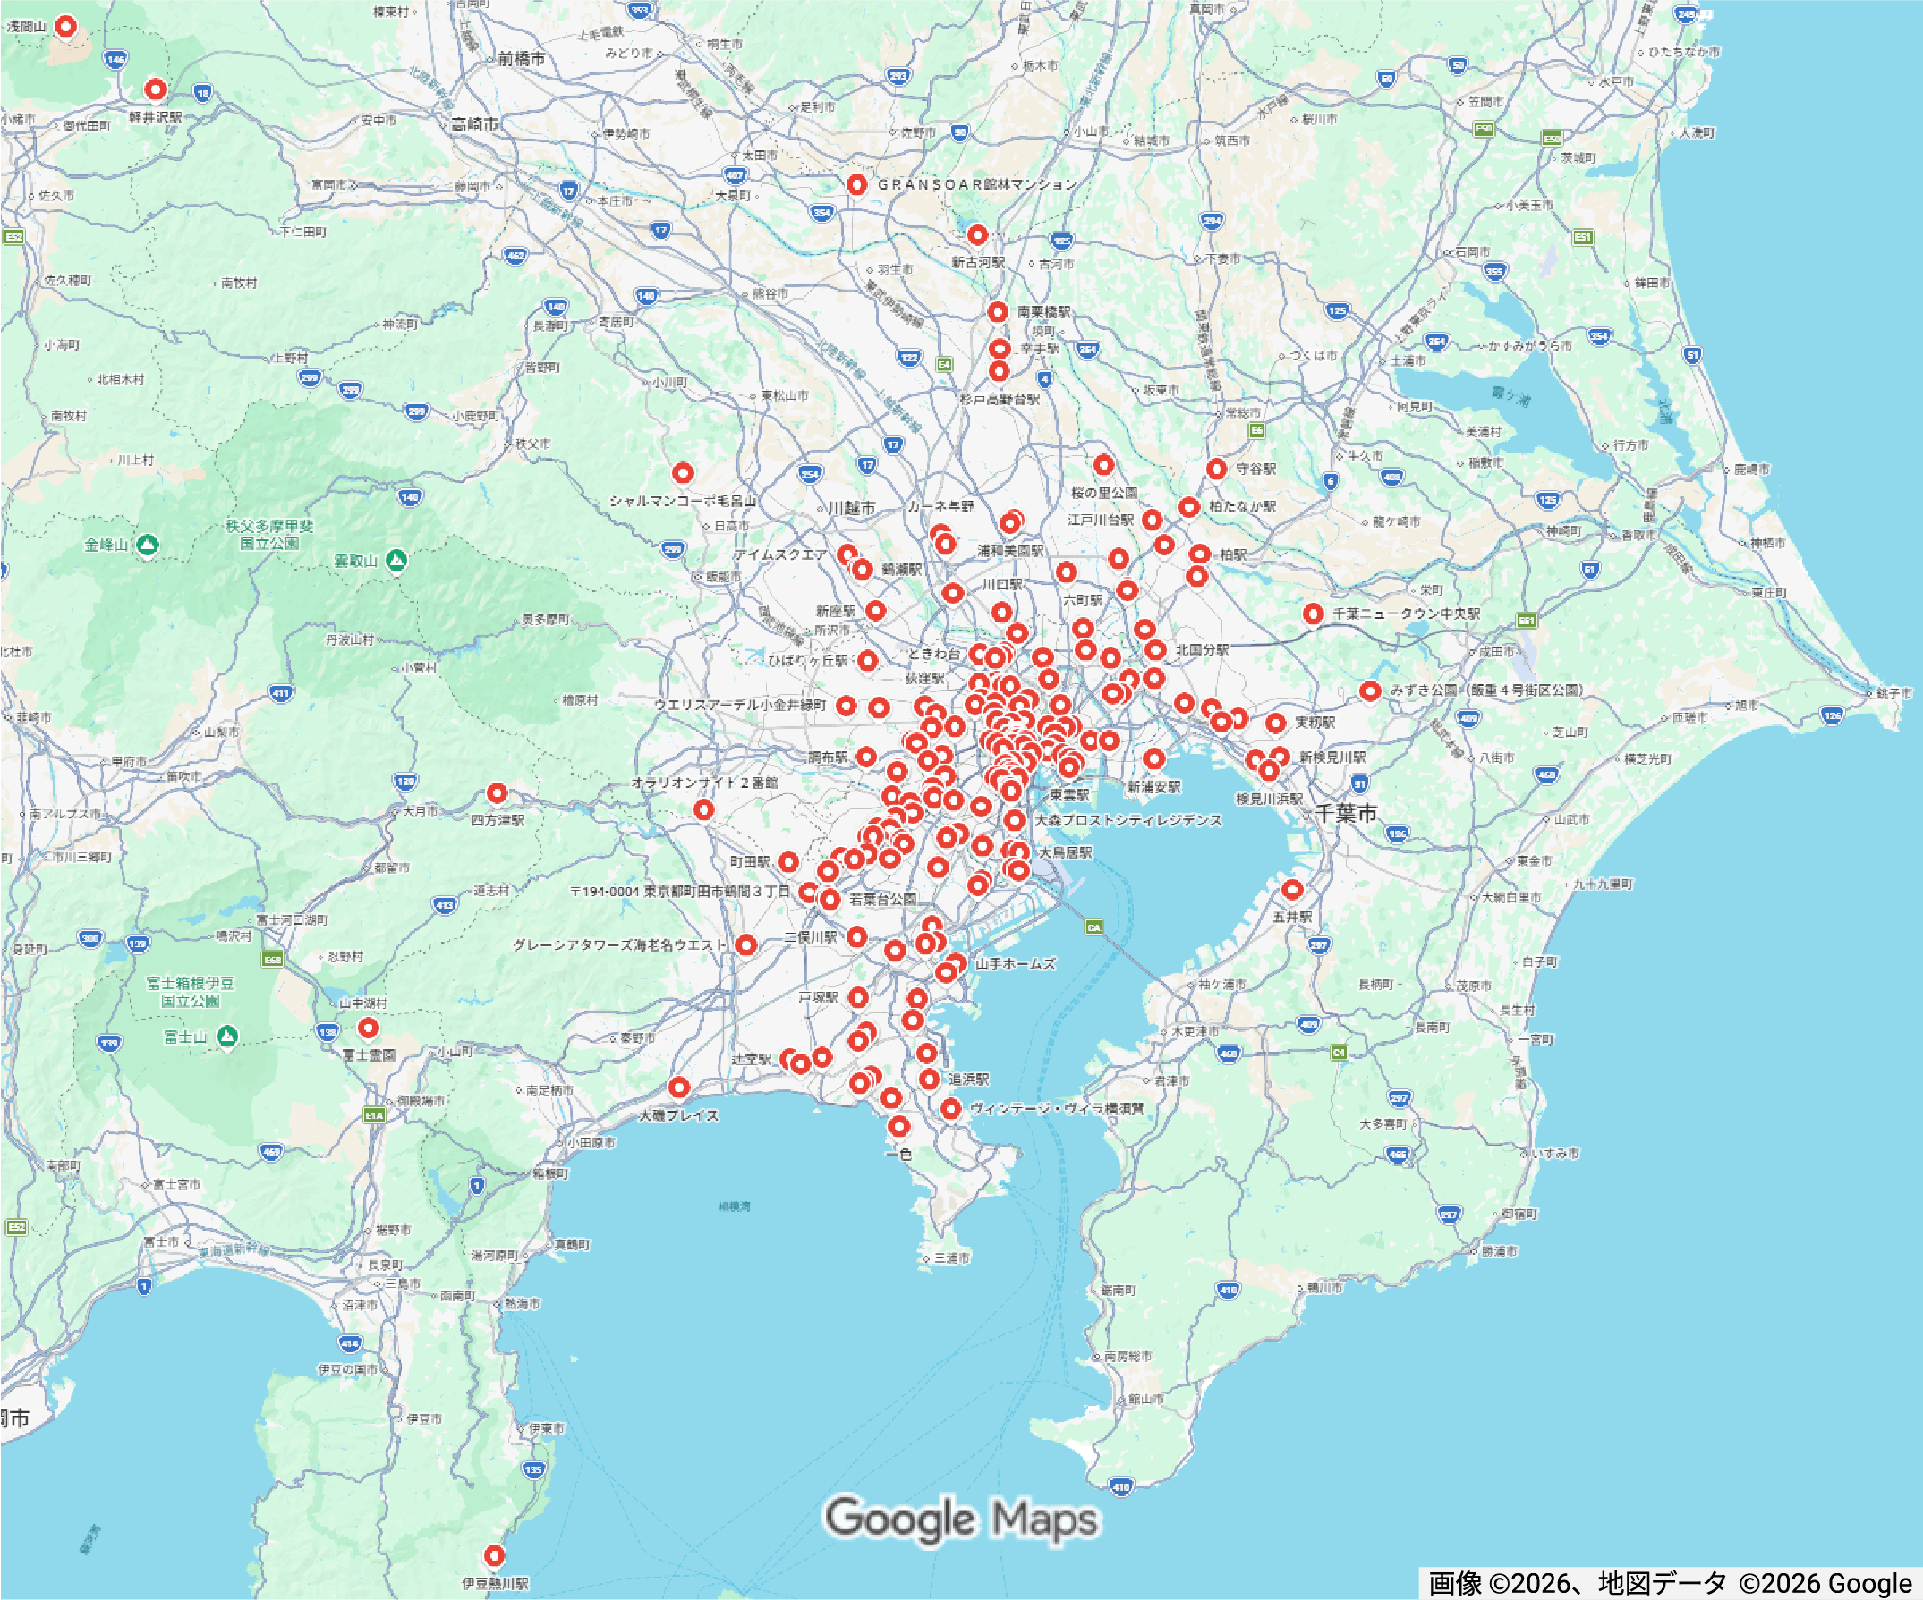Select the 柏たなか駅 red pin

tap(1188, 506)
